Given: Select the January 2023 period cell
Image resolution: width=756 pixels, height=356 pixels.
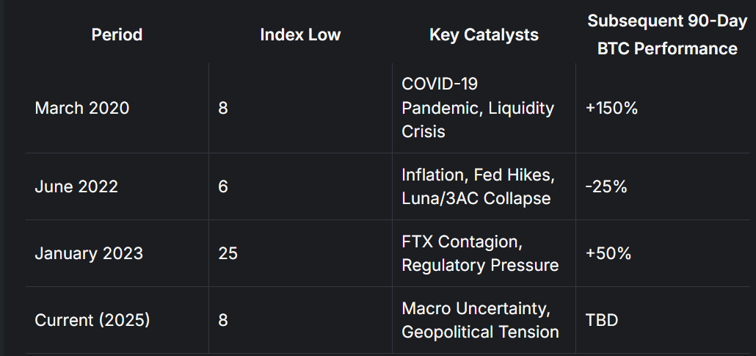Looking at the screenshot, I should pos(89,253).
